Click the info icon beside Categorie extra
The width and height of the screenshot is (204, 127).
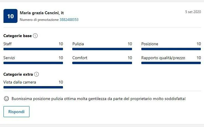(36, 74)
